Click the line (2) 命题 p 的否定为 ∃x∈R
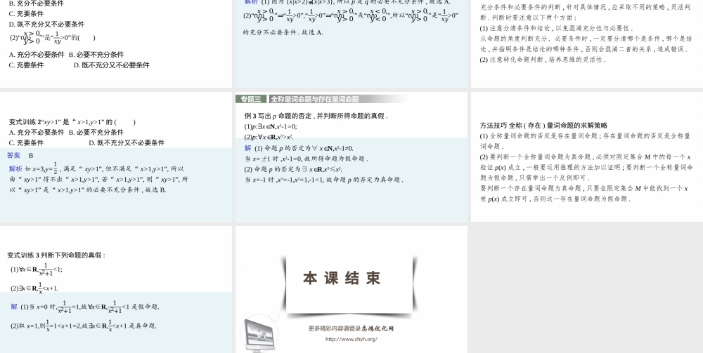Screen dimensions: 703x353 point(294,169)
